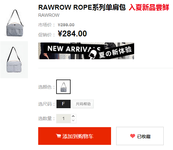The height and width of the screenshot is (150, 173).
Task: Select size F option
Action: click(x=64, y=104)
